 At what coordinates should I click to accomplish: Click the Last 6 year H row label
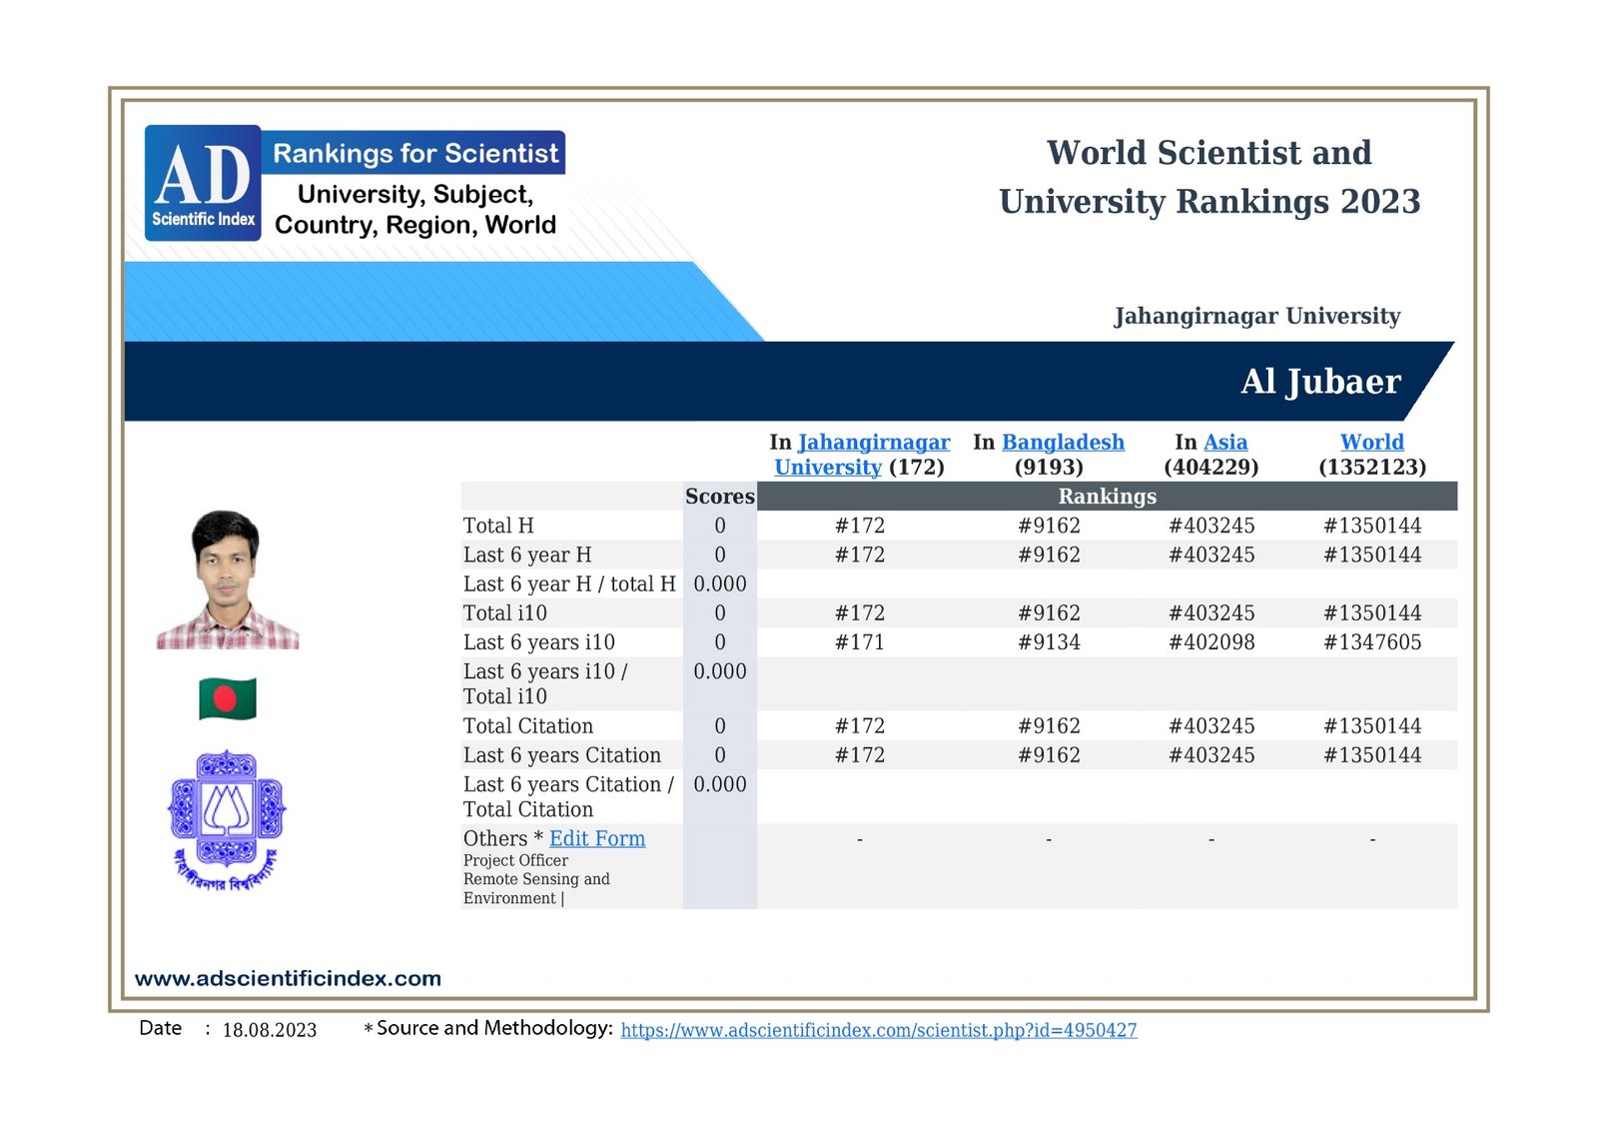pos(527,555)
